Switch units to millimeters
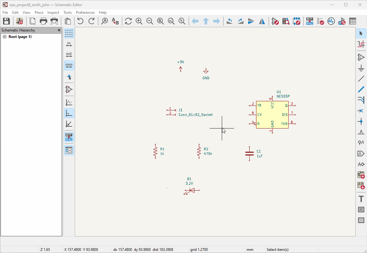Image resolution: width=367 pixels, height=253 pixels. point(69,65)
